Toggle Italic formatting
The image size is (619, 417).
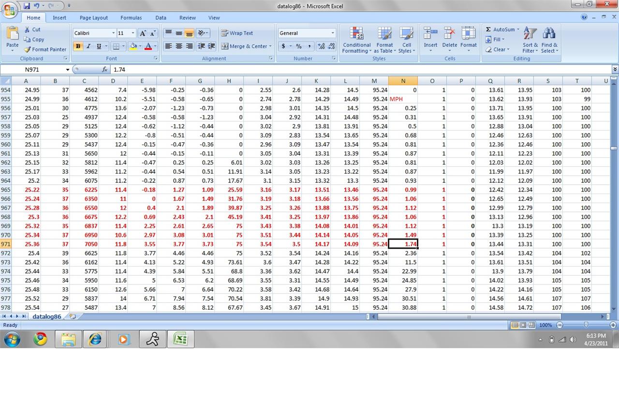[x=88, y=46]
